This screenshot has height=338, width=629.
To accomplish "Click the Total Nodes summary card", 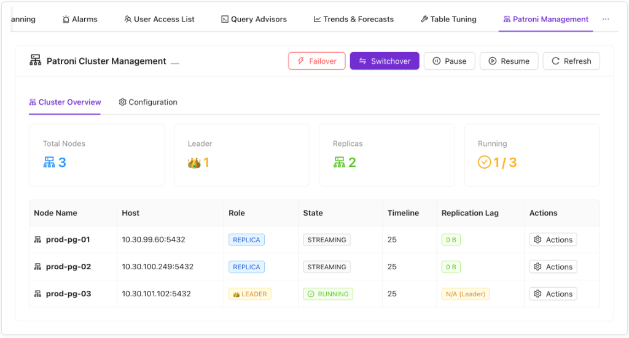I will (x=96, y=155).
